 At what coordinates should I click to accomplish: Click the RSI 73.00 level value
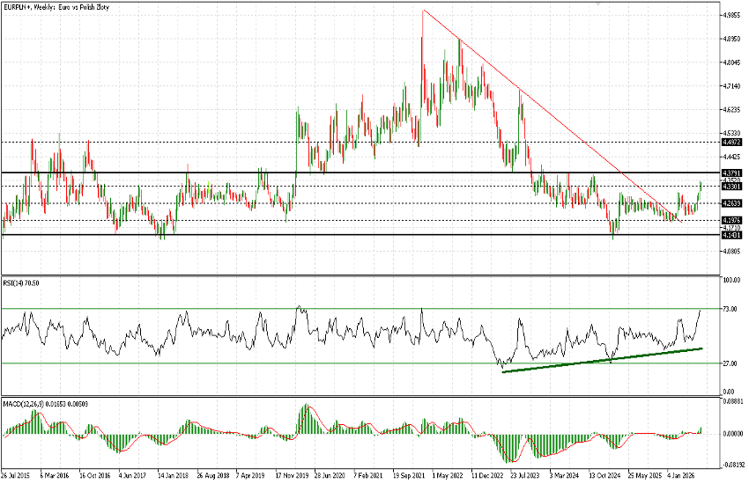[x=730, y=309]
